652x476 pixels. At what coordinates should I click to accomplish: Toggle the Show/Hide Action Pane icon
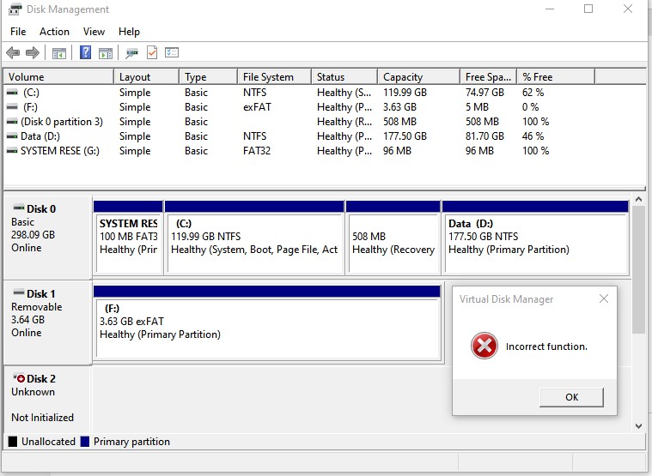(x=106, y=53)
